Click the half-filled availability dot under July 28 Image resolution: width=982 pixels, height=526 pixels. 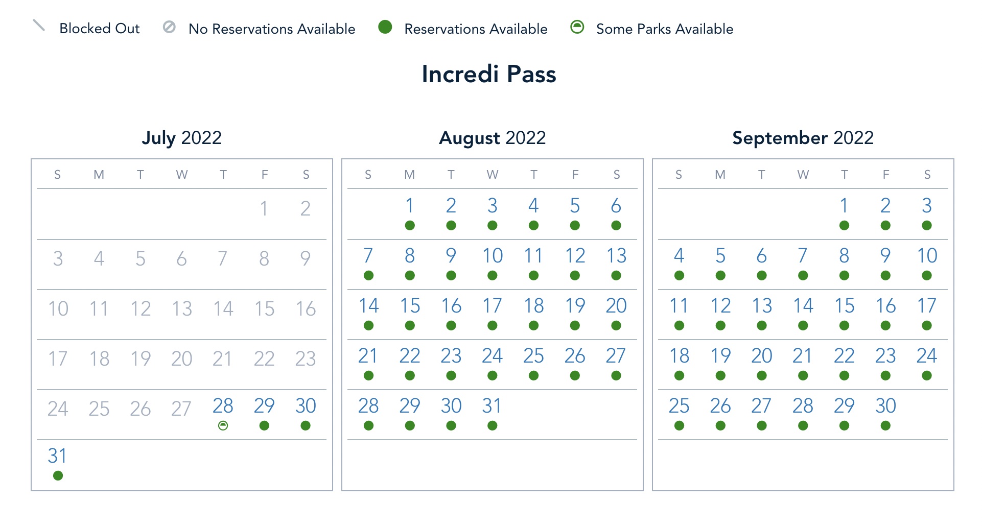(223, 425)
